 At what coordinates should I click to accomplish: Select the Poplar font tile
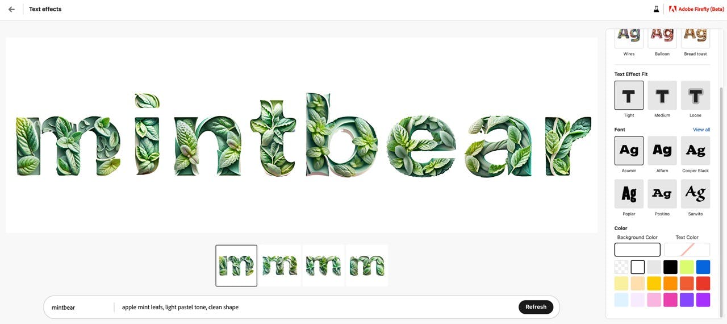click(x=629, y=194)
